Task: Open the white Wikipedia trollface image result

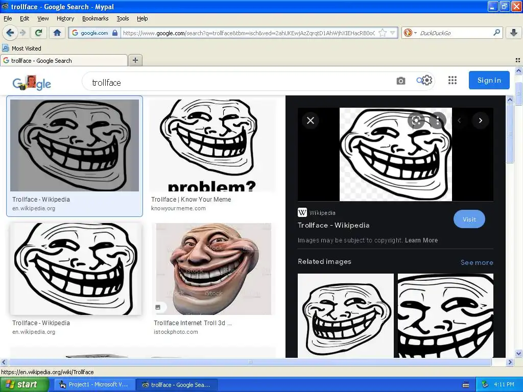Action: (x=76, y=268)
